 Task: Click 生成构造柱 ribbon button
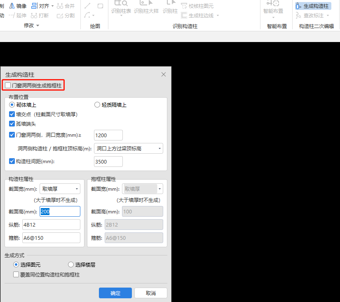coord(313,6)
